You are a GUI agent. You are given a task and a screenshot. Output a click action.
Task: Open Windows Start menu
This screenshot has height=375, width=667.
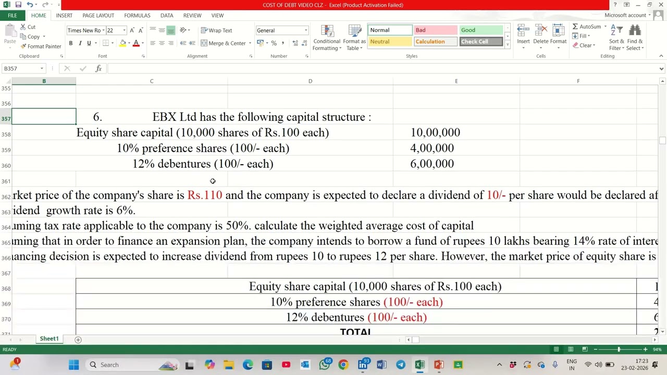[x=73, y=365]
